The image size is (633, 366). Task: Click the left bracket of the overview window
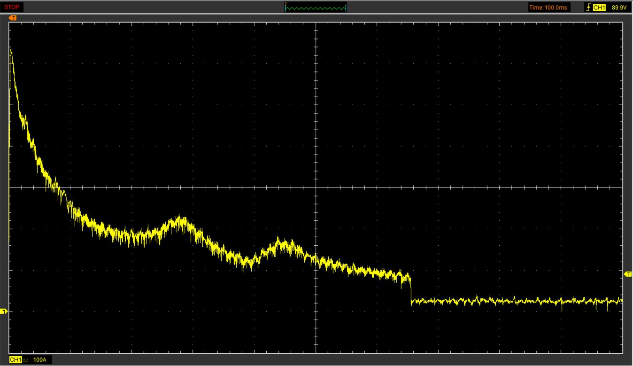click(286, 8)
